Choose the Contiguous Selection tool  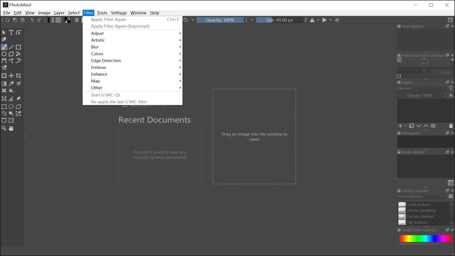click(11, 113)
